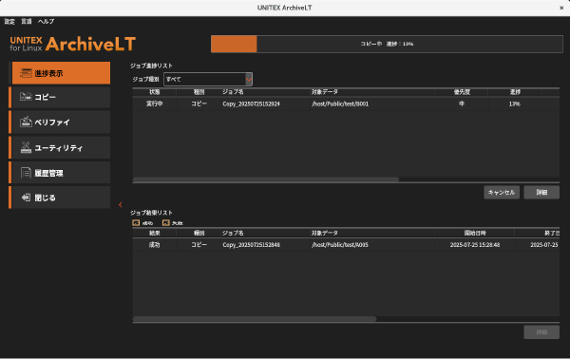Toggle the 失敗 filter checkbox

(x=166, y=223)
